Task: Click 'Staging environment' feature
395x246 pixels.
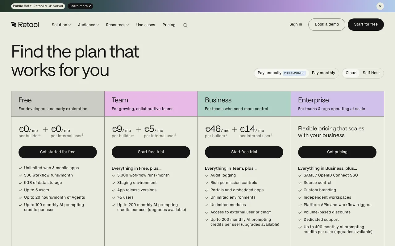Action: point(137,183)
